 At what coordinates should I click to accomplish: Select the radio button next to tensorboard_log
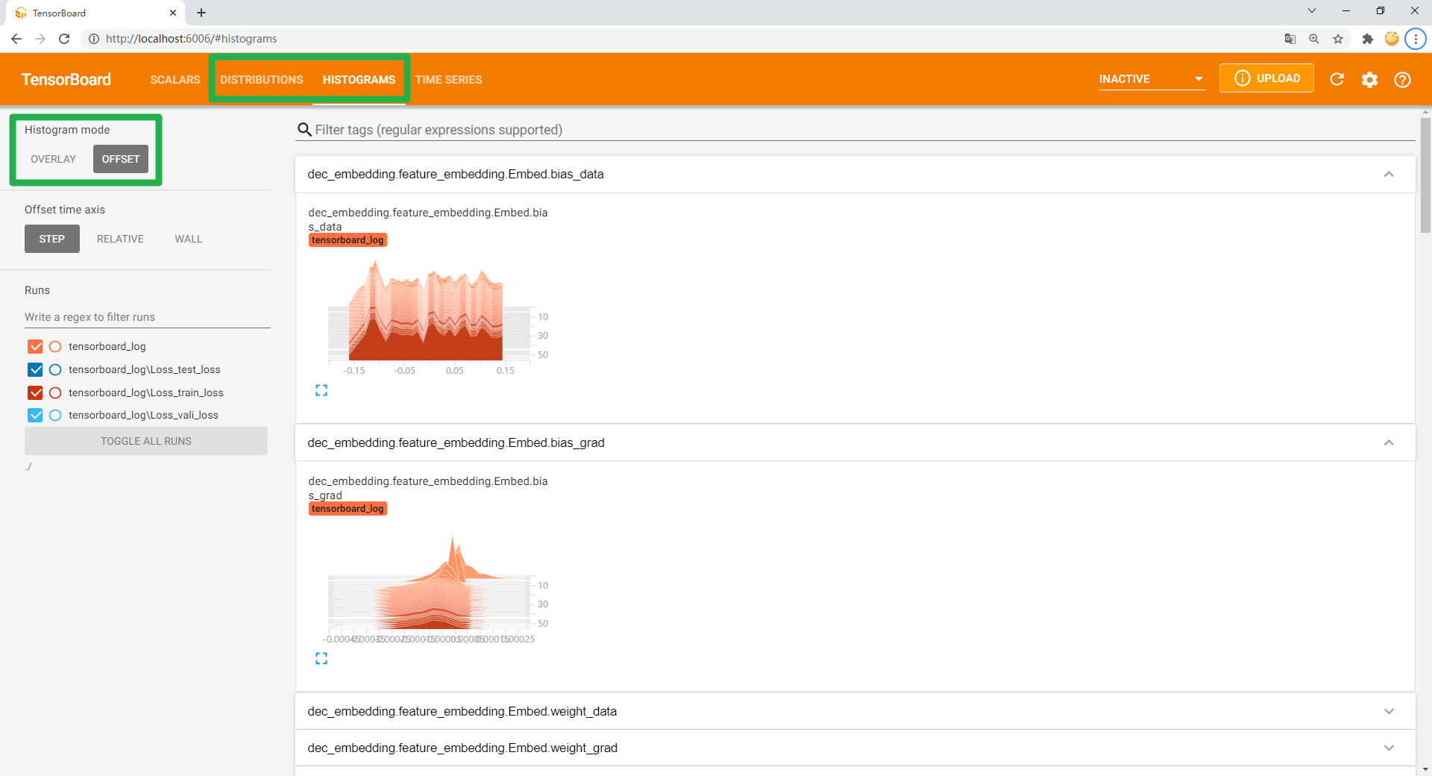click(x=55, y=346)
